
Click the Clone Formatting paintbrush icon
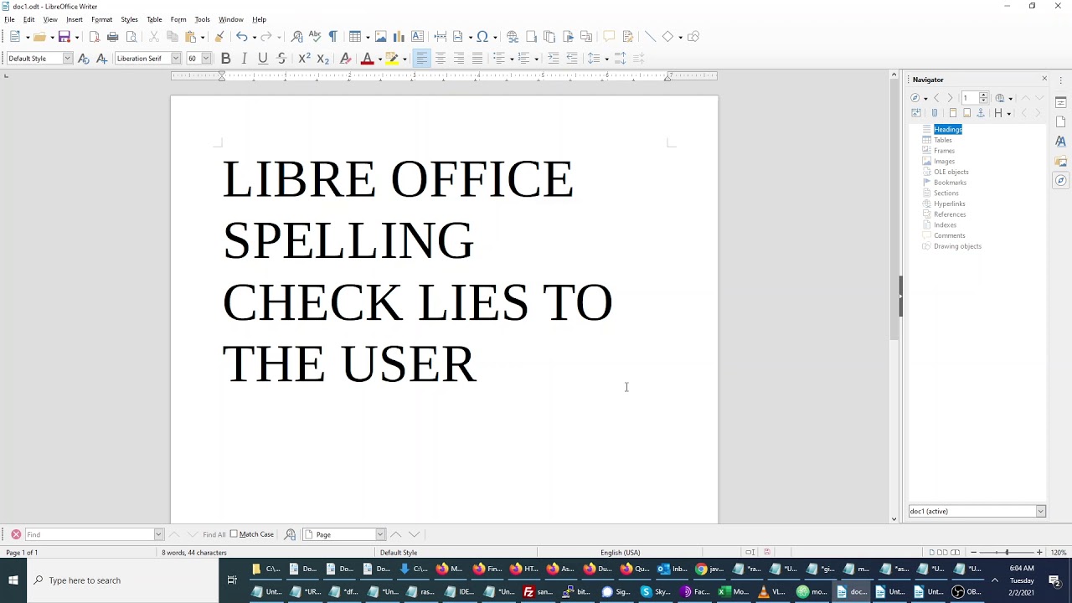(219, 37)
